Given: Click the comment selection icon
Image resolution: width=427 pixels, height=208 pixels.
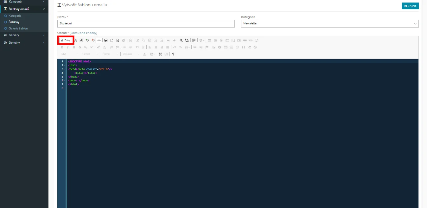Looking at the screenshot, I should 87,40.
